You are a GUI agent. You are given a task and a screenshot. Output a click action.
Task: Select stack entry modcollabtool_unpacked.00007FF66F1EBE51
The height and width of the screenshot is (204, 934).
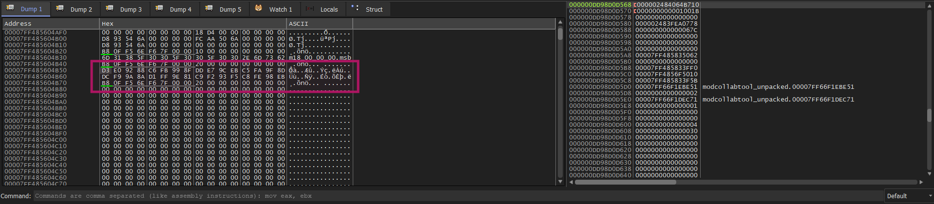tap(778, 87)
